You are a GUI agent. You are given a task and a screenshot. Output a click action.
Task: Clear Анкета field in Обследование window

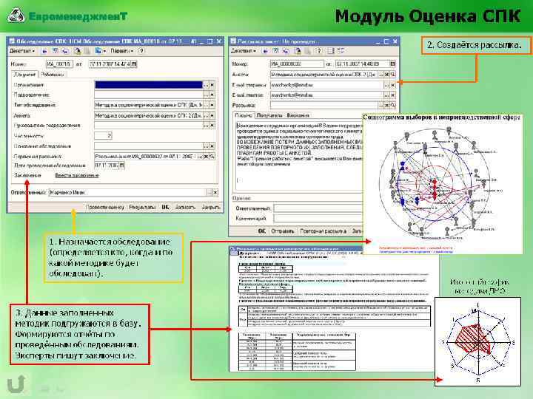tap(212, 115)
